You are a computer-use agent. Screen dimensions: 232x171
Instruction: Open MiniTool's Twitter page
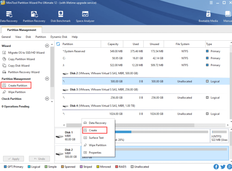pos(223,167)
